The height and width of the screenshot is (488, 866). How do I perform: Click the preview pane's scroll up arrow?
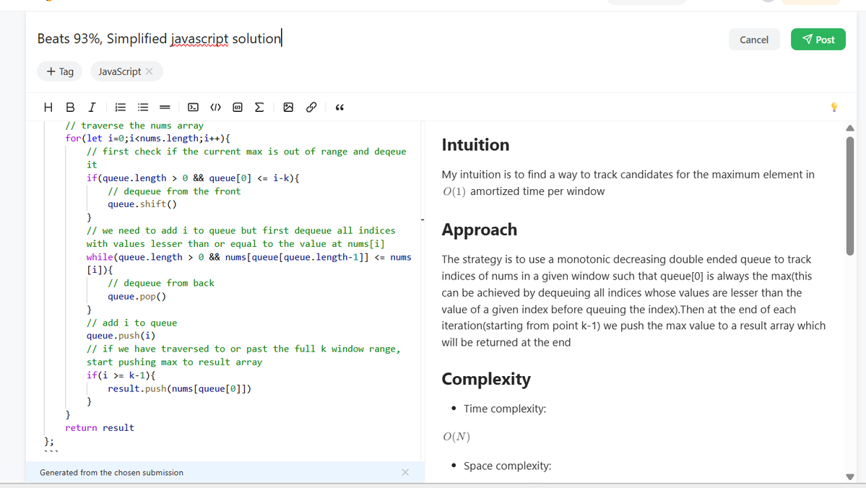pos(850,128)
